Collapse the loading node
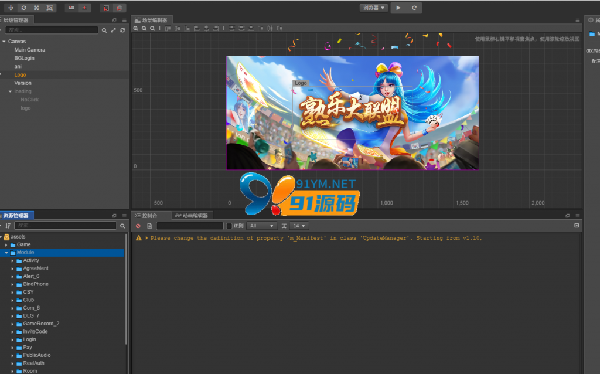 (11, 91)
